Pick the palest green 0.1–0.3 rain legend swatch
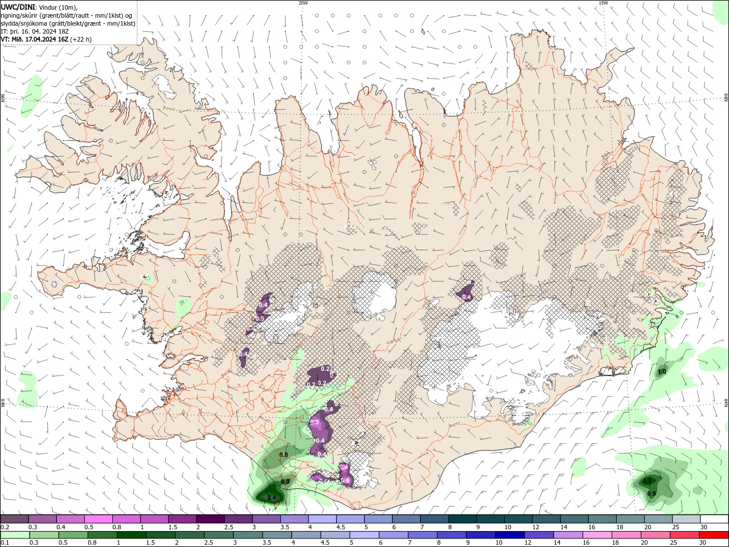Viewport: 729px width, 547px height. pos(15,535)
